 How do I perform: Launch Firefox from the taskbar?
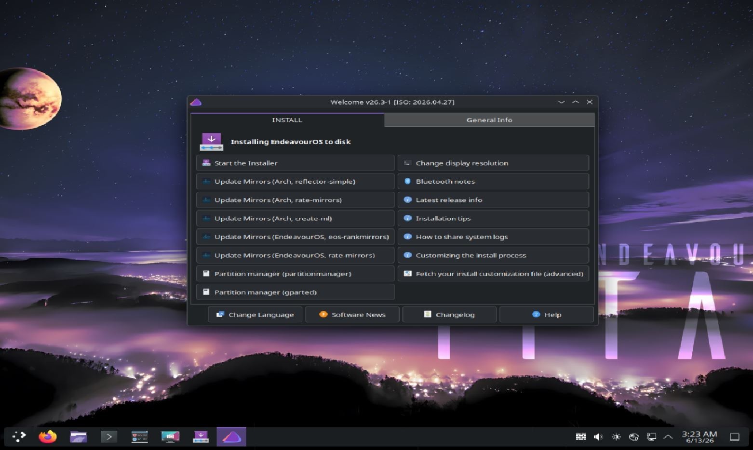47,437
